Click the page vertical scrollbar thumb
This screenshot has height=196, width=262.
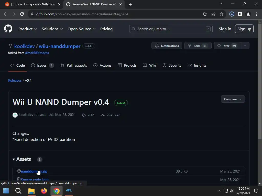coord(259,81)
